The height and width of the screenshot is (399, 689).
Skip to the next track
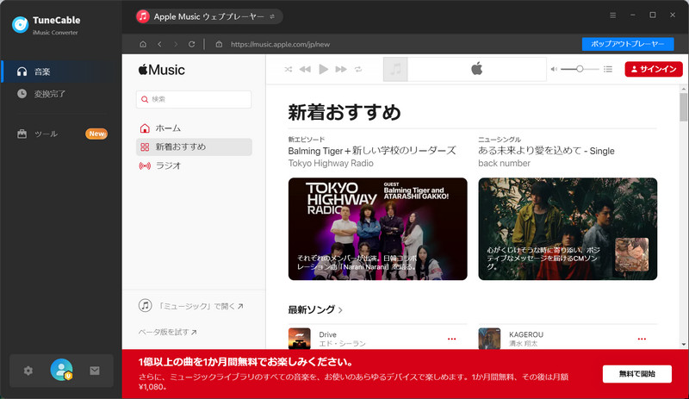point(341,69)
